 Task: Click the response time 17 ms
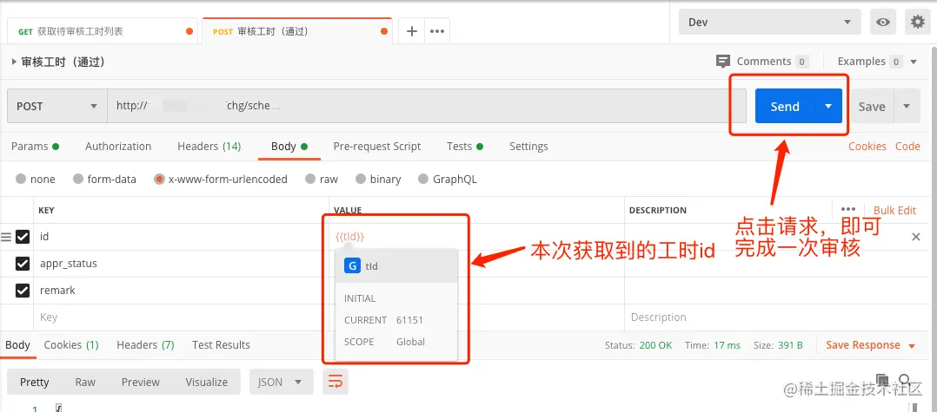coord(727,345)
